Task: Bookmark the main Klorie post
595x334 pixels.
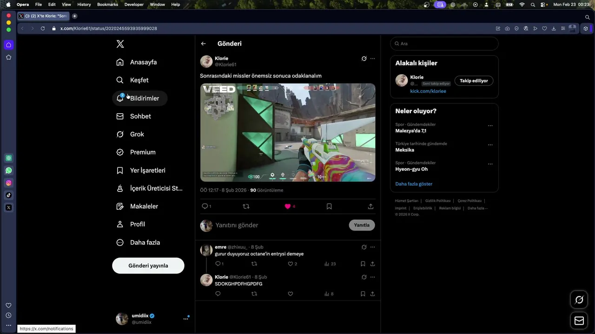Action: pos(329,206)
